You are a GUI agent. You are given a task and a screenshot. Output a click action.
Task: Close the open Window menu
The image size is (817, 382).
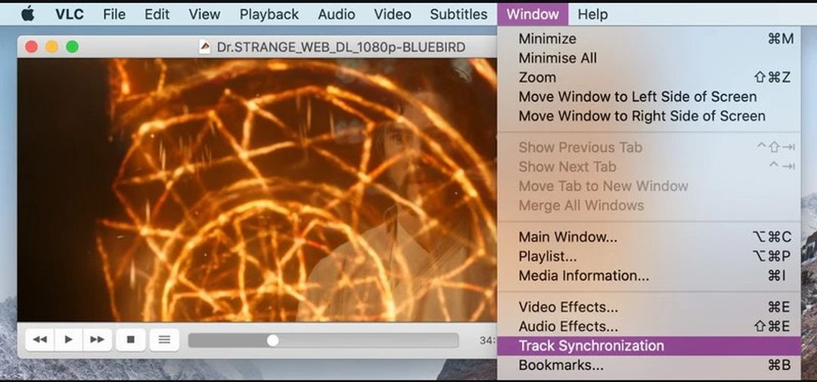[533, 14]
